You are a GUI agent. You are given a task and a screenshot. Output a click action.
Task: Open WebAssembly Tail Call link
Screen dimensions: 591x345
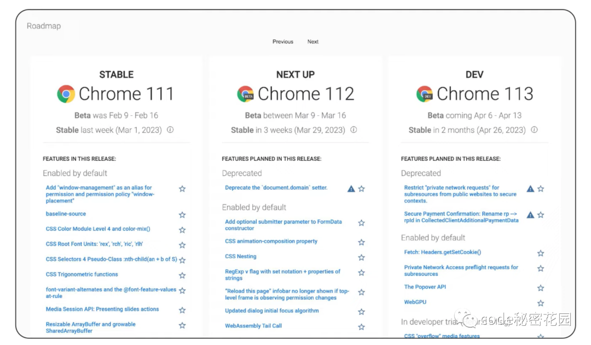pos(253,325)
